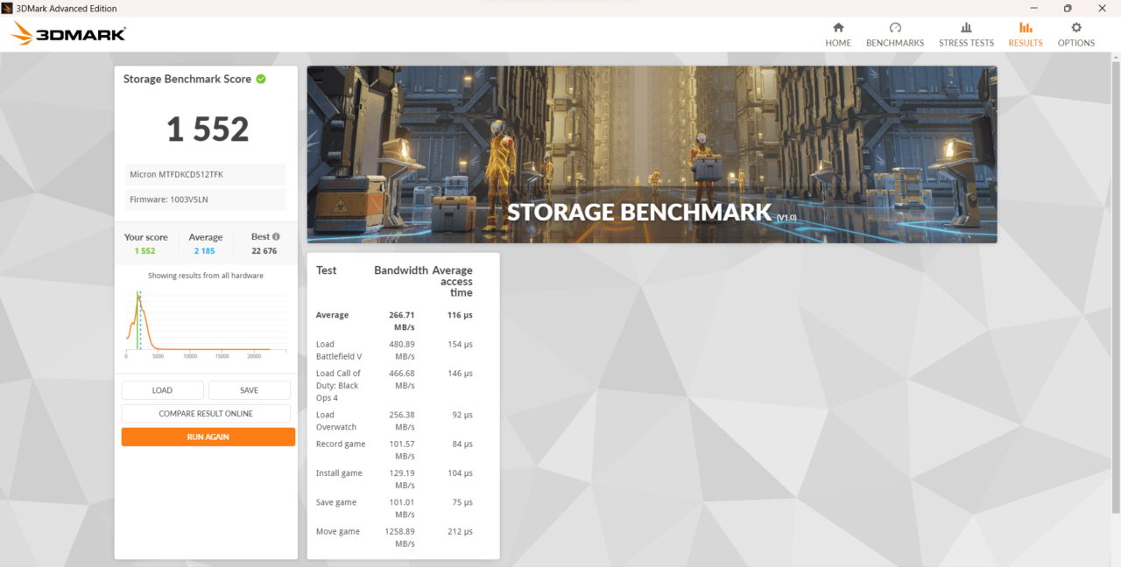Click the 3DMark logo in header
The width and height of the screenshot is (1121, 567).
[x=69, y=34]
